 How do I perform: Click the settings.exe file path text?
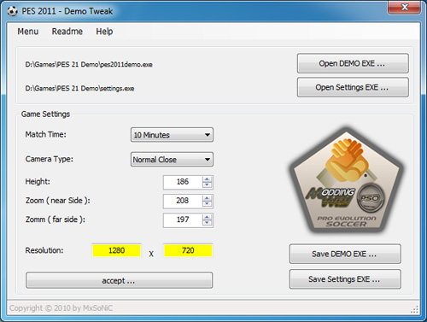(x=79, y=89)
